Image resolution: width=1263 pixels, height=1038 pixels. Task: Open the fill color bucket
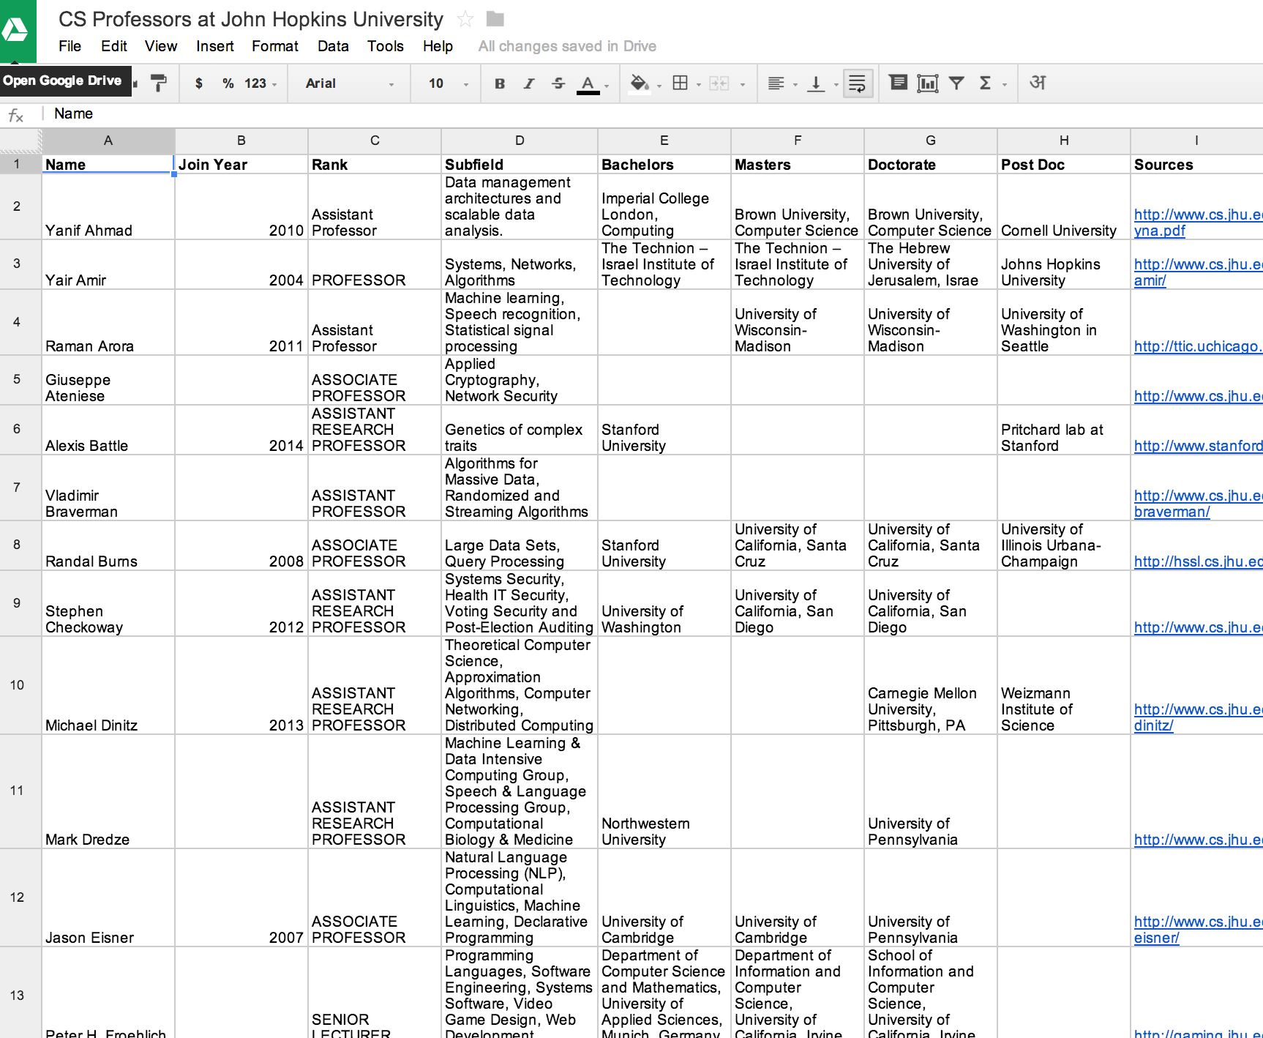640,83
